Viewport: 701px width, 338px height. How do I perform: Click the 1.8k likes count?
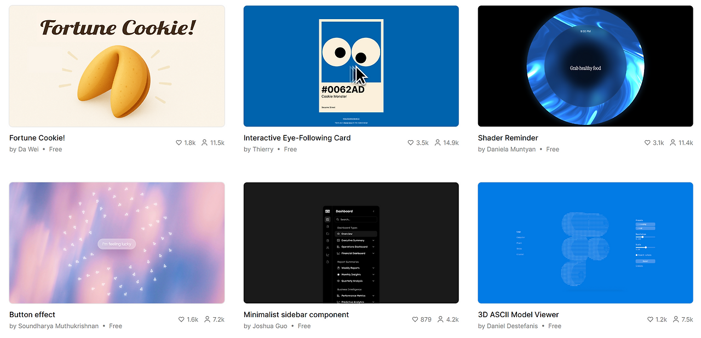click(x=189, y=142)
